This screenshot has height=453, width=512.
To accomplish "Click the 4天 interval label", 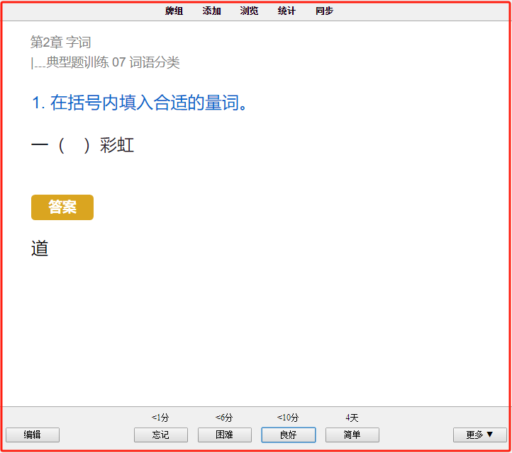I will 352,418.
